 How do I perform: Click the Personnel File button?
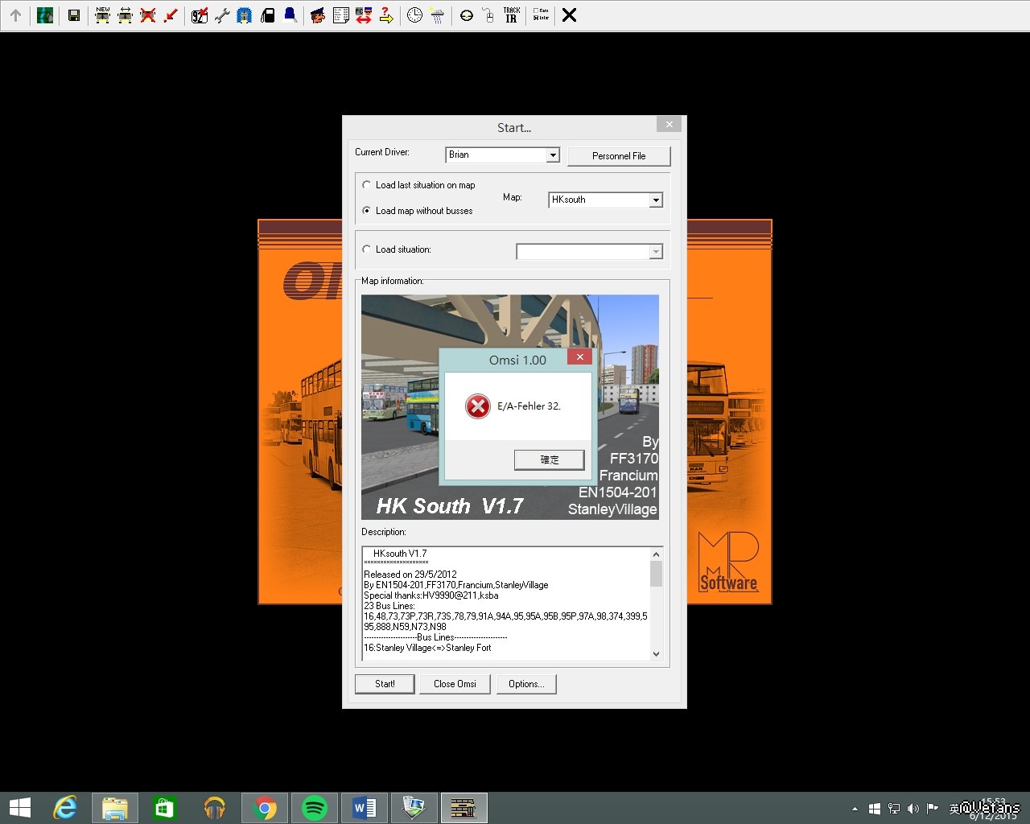619,156
